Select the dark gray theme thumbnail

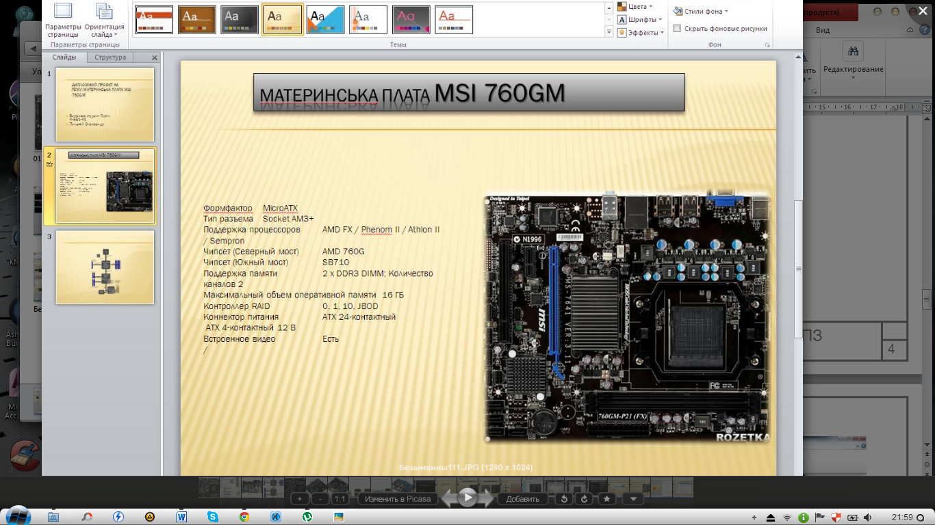[240, 20]
